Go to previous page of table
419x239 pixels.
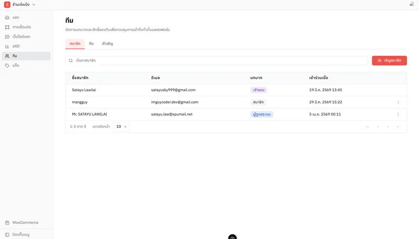point(378,127)
